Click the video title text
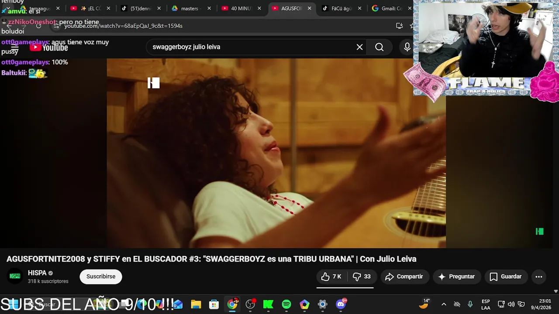This screenshot has width=559, height=314. pos(211,259)
